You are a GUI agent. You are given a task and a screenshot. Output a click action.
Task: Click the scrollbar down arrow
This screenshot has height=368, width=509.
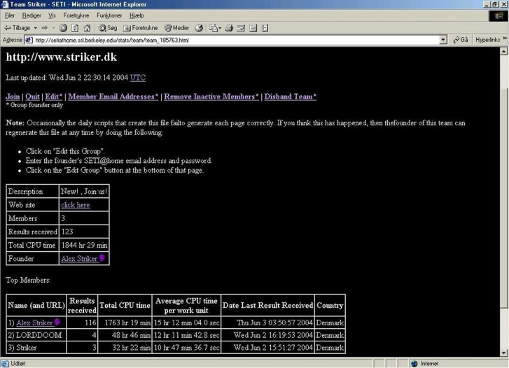click(x=504, y=353)
